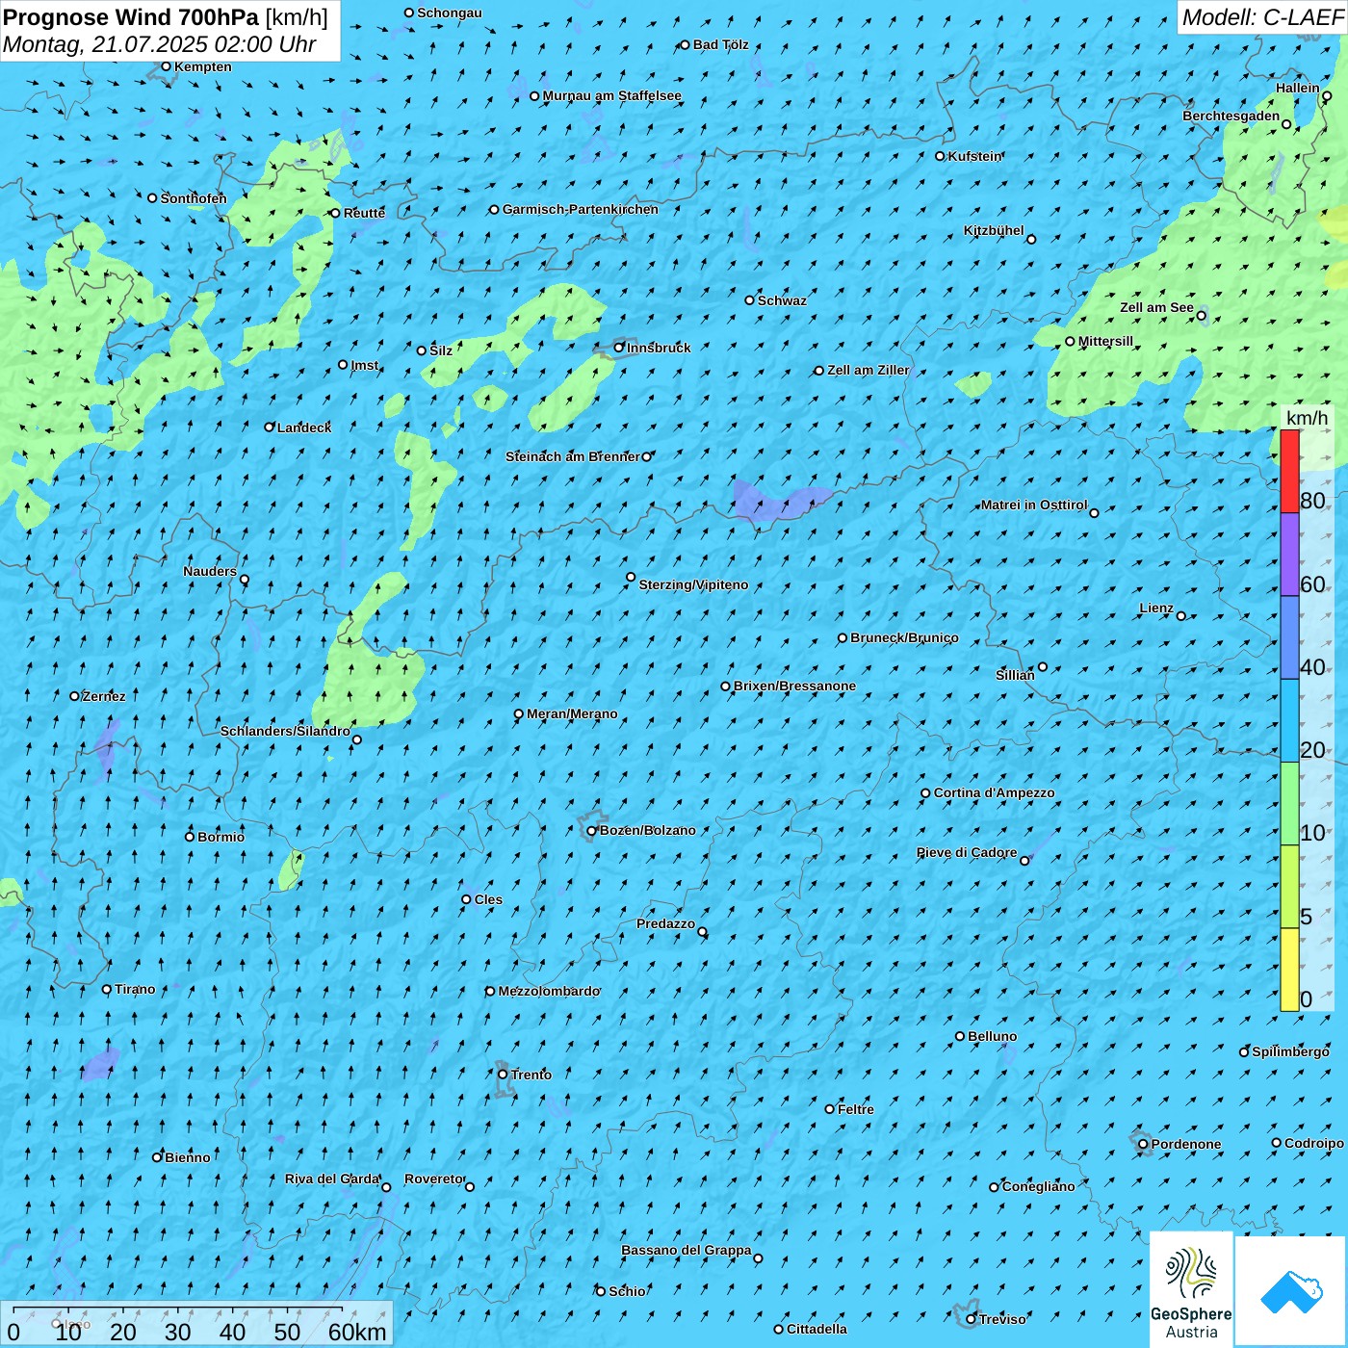Image resolution: width=1348 pixels, height=1348 pixels.
Task: Click the 'Murnau am Staffelsee' label
Action: (x=612, y=95)
